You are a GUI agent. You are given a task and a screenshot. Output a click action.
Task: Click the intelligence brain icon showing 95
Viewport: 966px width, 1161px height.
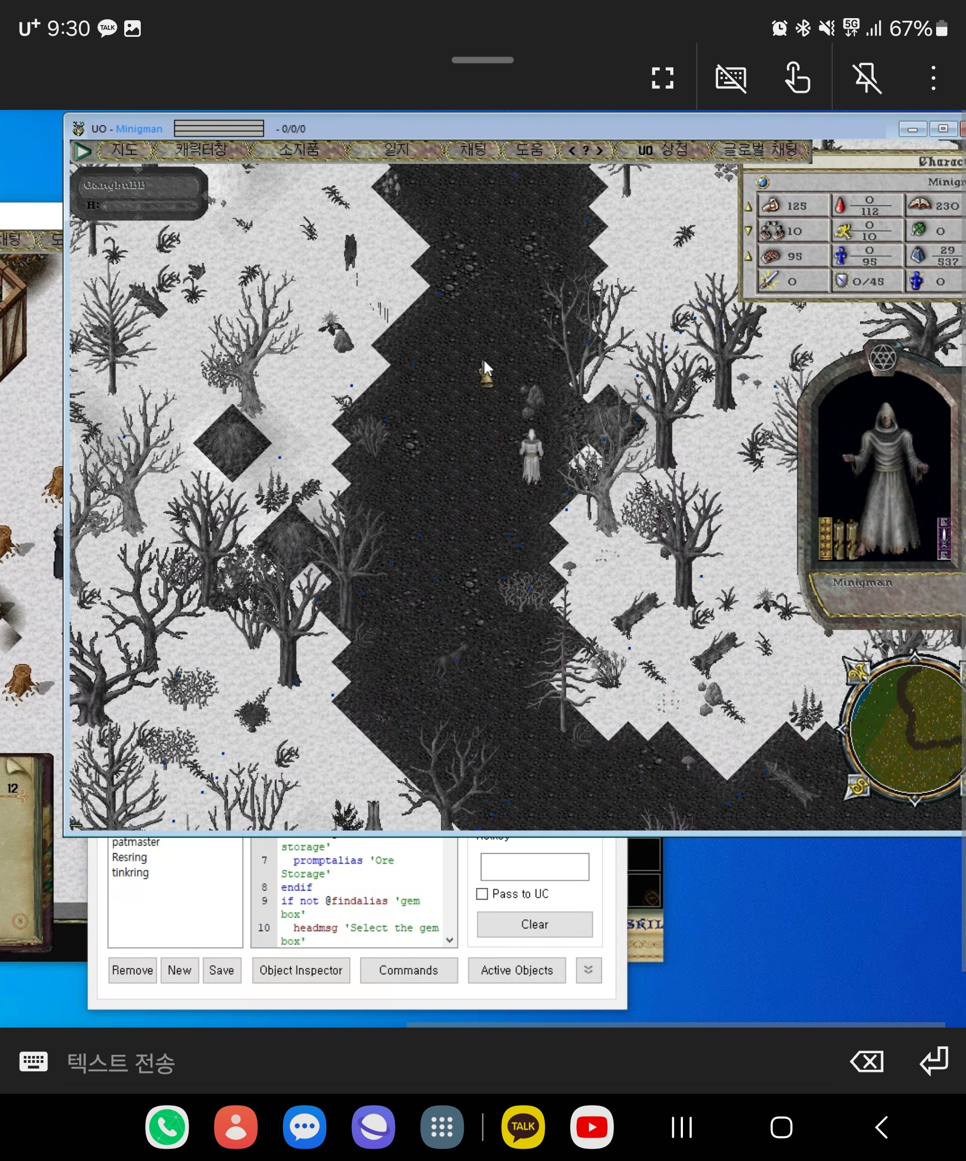(770, 256)
